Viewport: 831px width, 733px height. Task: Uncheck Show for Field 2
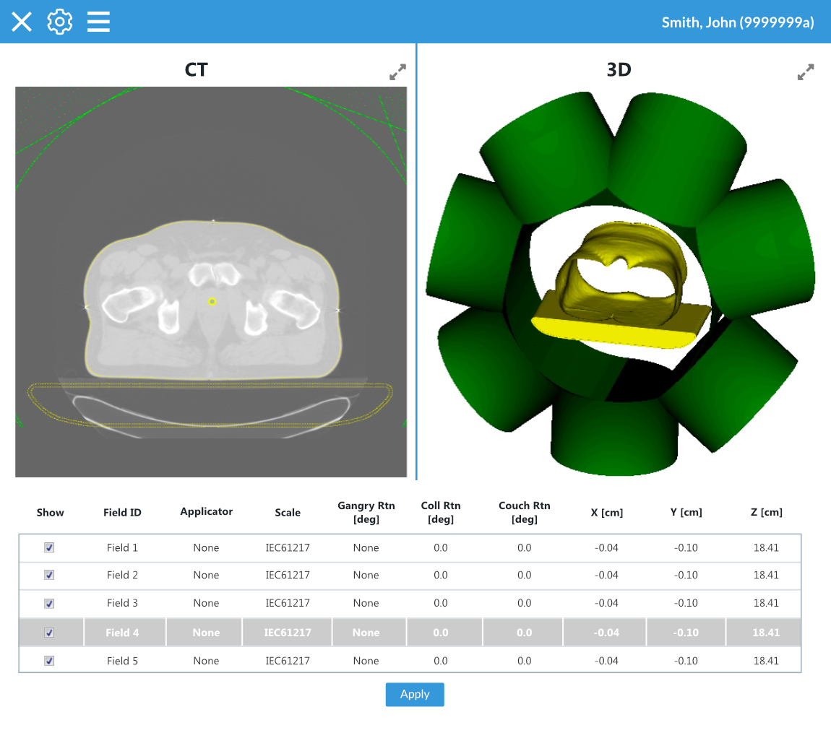pyautogui.click(x=48, y=576)
